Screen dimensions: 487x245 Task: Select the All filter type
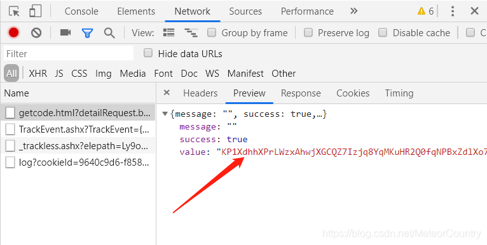pyautogui.click(x=11, y=74)
